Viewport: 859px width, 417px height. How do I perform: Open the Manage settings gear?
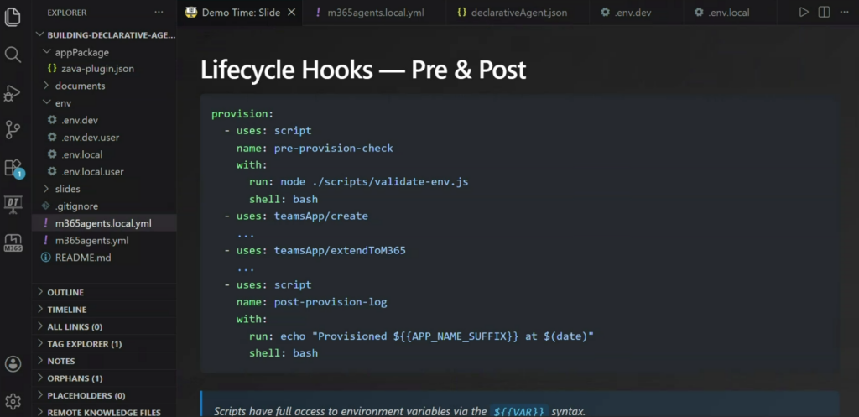point(13,400)
